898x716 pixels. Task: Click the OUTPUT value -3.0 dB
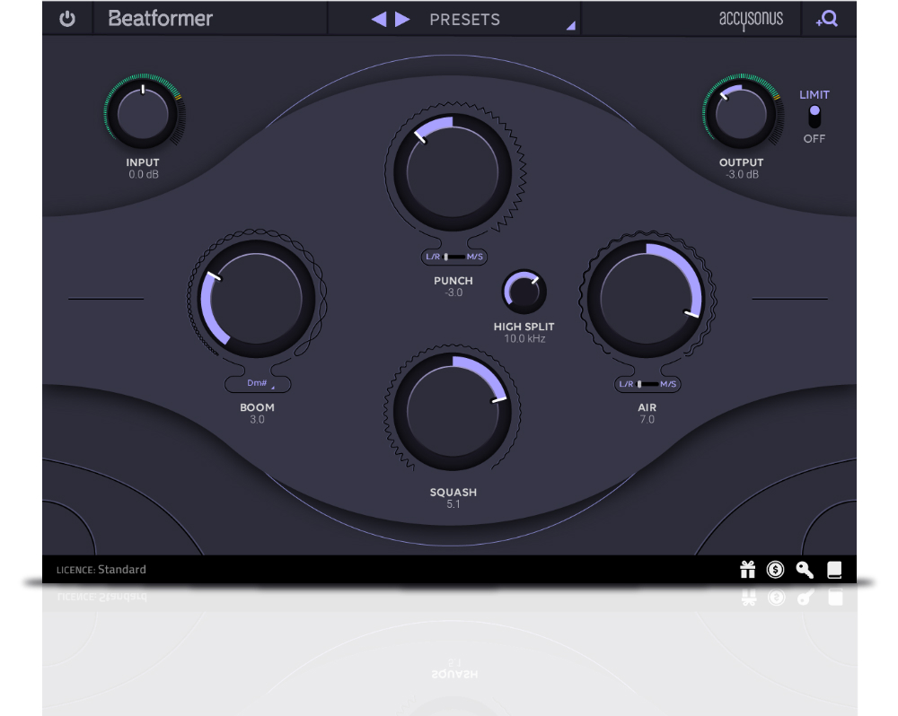tap(742, 175)
